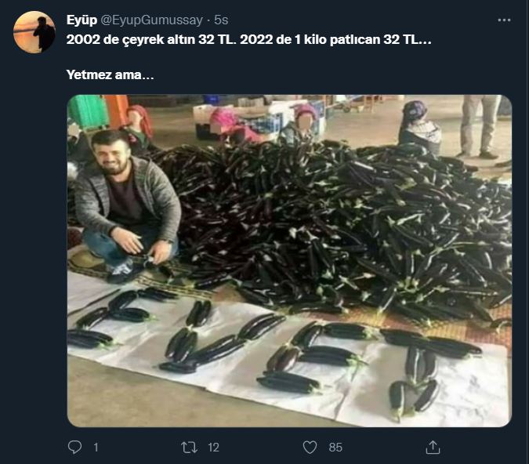Click the like count 85

[335, 447]
